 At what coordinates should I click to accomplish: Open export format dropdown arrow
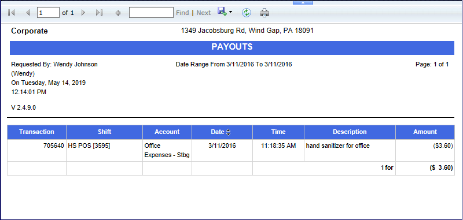(230, 12)
